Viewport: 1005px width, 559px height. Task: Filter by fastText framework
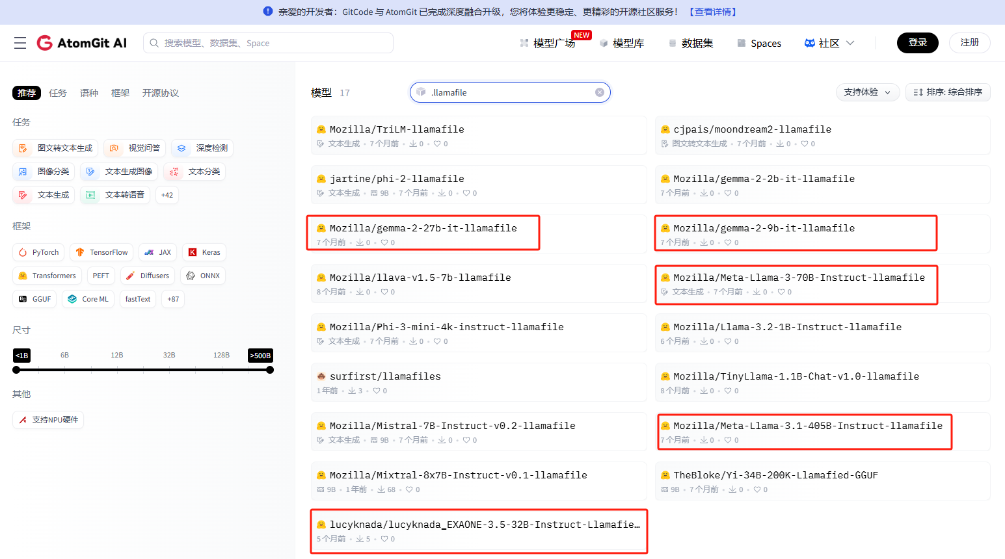click(138, 299)
